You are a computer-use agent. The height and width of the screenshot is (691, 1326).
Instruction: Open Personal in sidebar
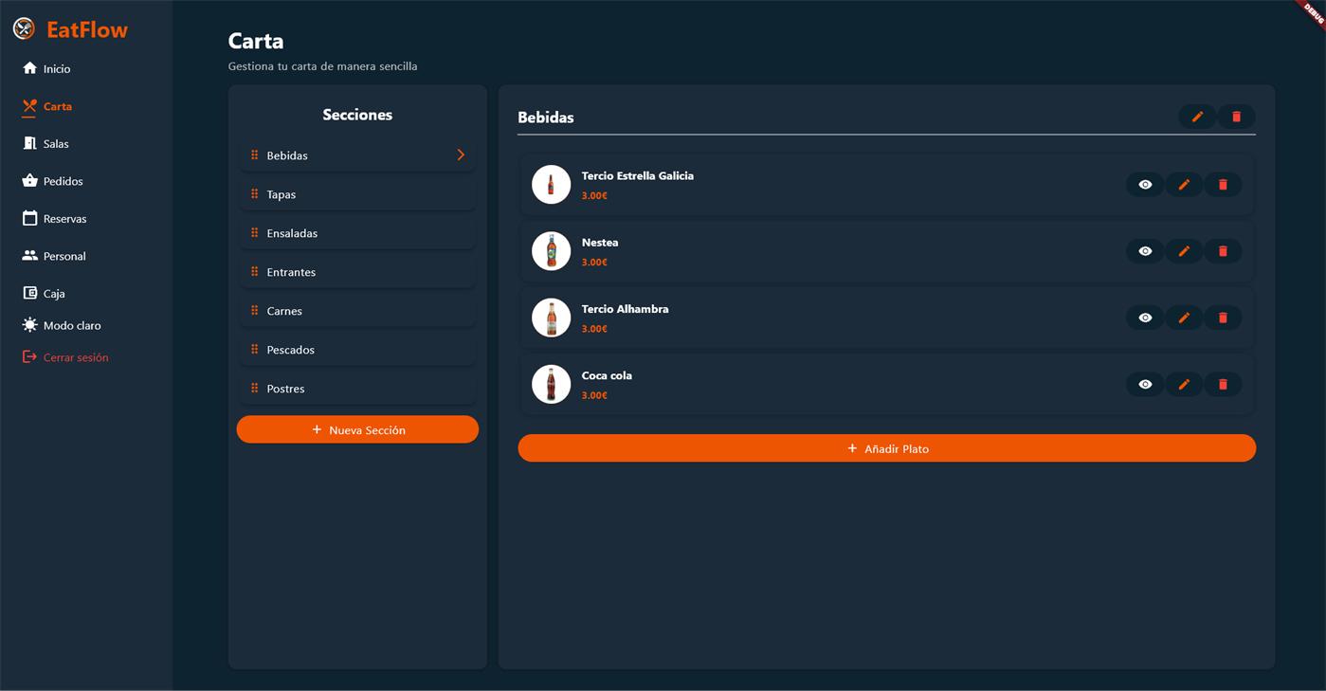click(x=54, y=256)
